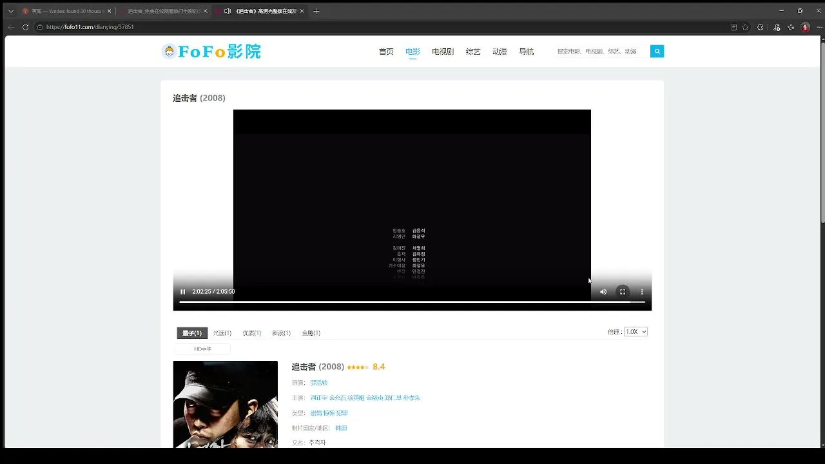Reload the current page
825x464 pixels.
point(26,27)
